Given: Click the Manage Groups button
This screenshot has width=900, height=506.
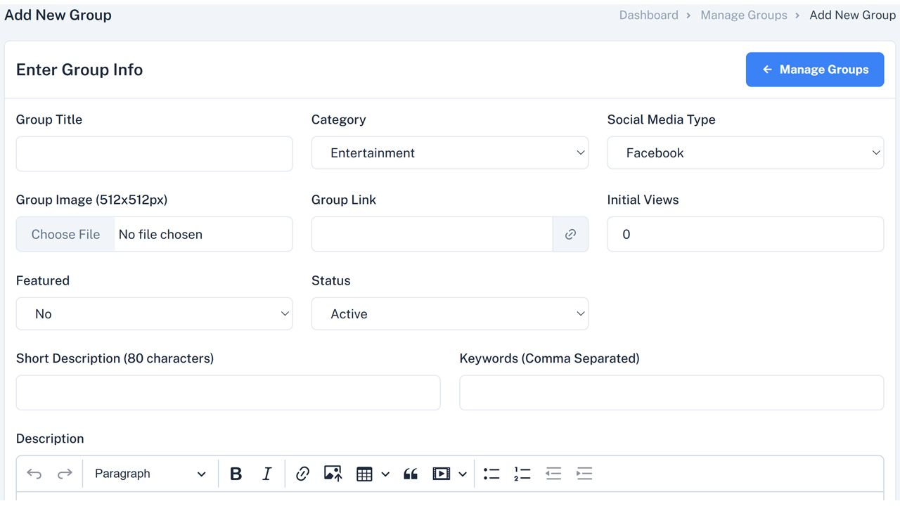Looking at the screenshot, I should point(815,70).
